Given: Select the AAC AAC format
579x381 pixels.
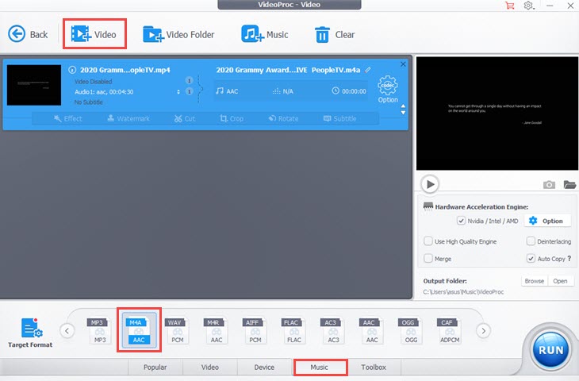Looking at the screenshot, I should 372,331.
